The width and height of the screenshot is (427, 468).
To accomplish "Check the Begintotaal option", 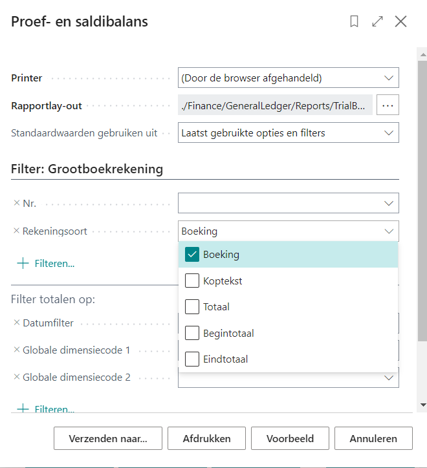I will (x=192, y=334).
